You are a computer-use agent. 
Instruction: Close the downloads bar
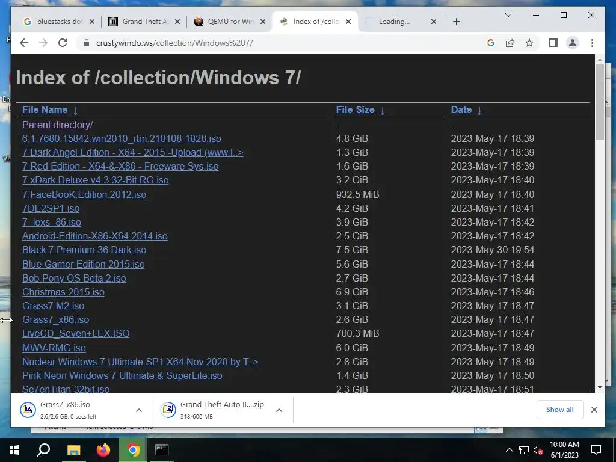tap(594, 410)
